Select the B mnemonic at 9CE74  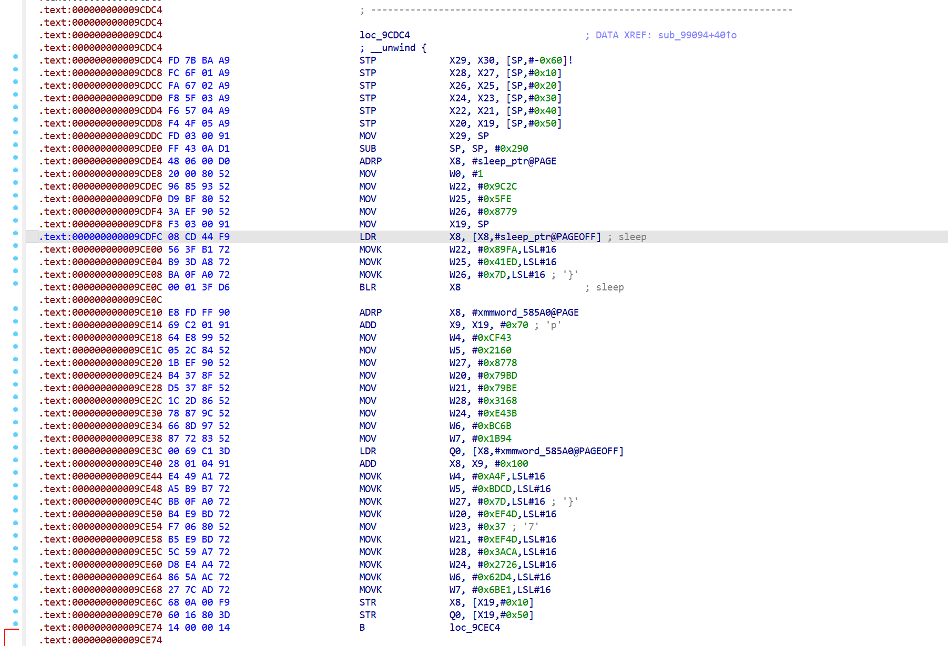click(x=362, y=628)
